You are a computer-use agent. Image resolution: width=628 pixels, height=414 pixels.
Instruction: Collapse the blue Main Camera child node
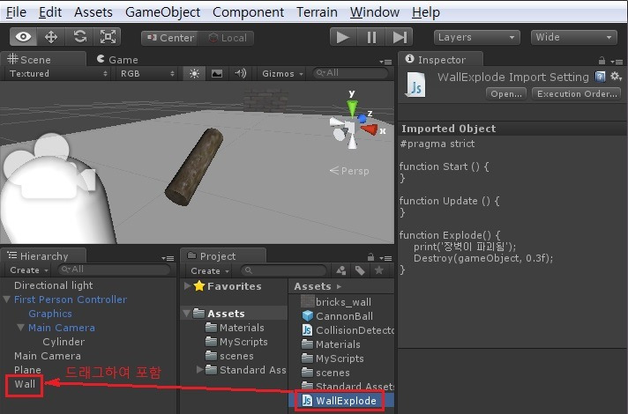point(21,328)
